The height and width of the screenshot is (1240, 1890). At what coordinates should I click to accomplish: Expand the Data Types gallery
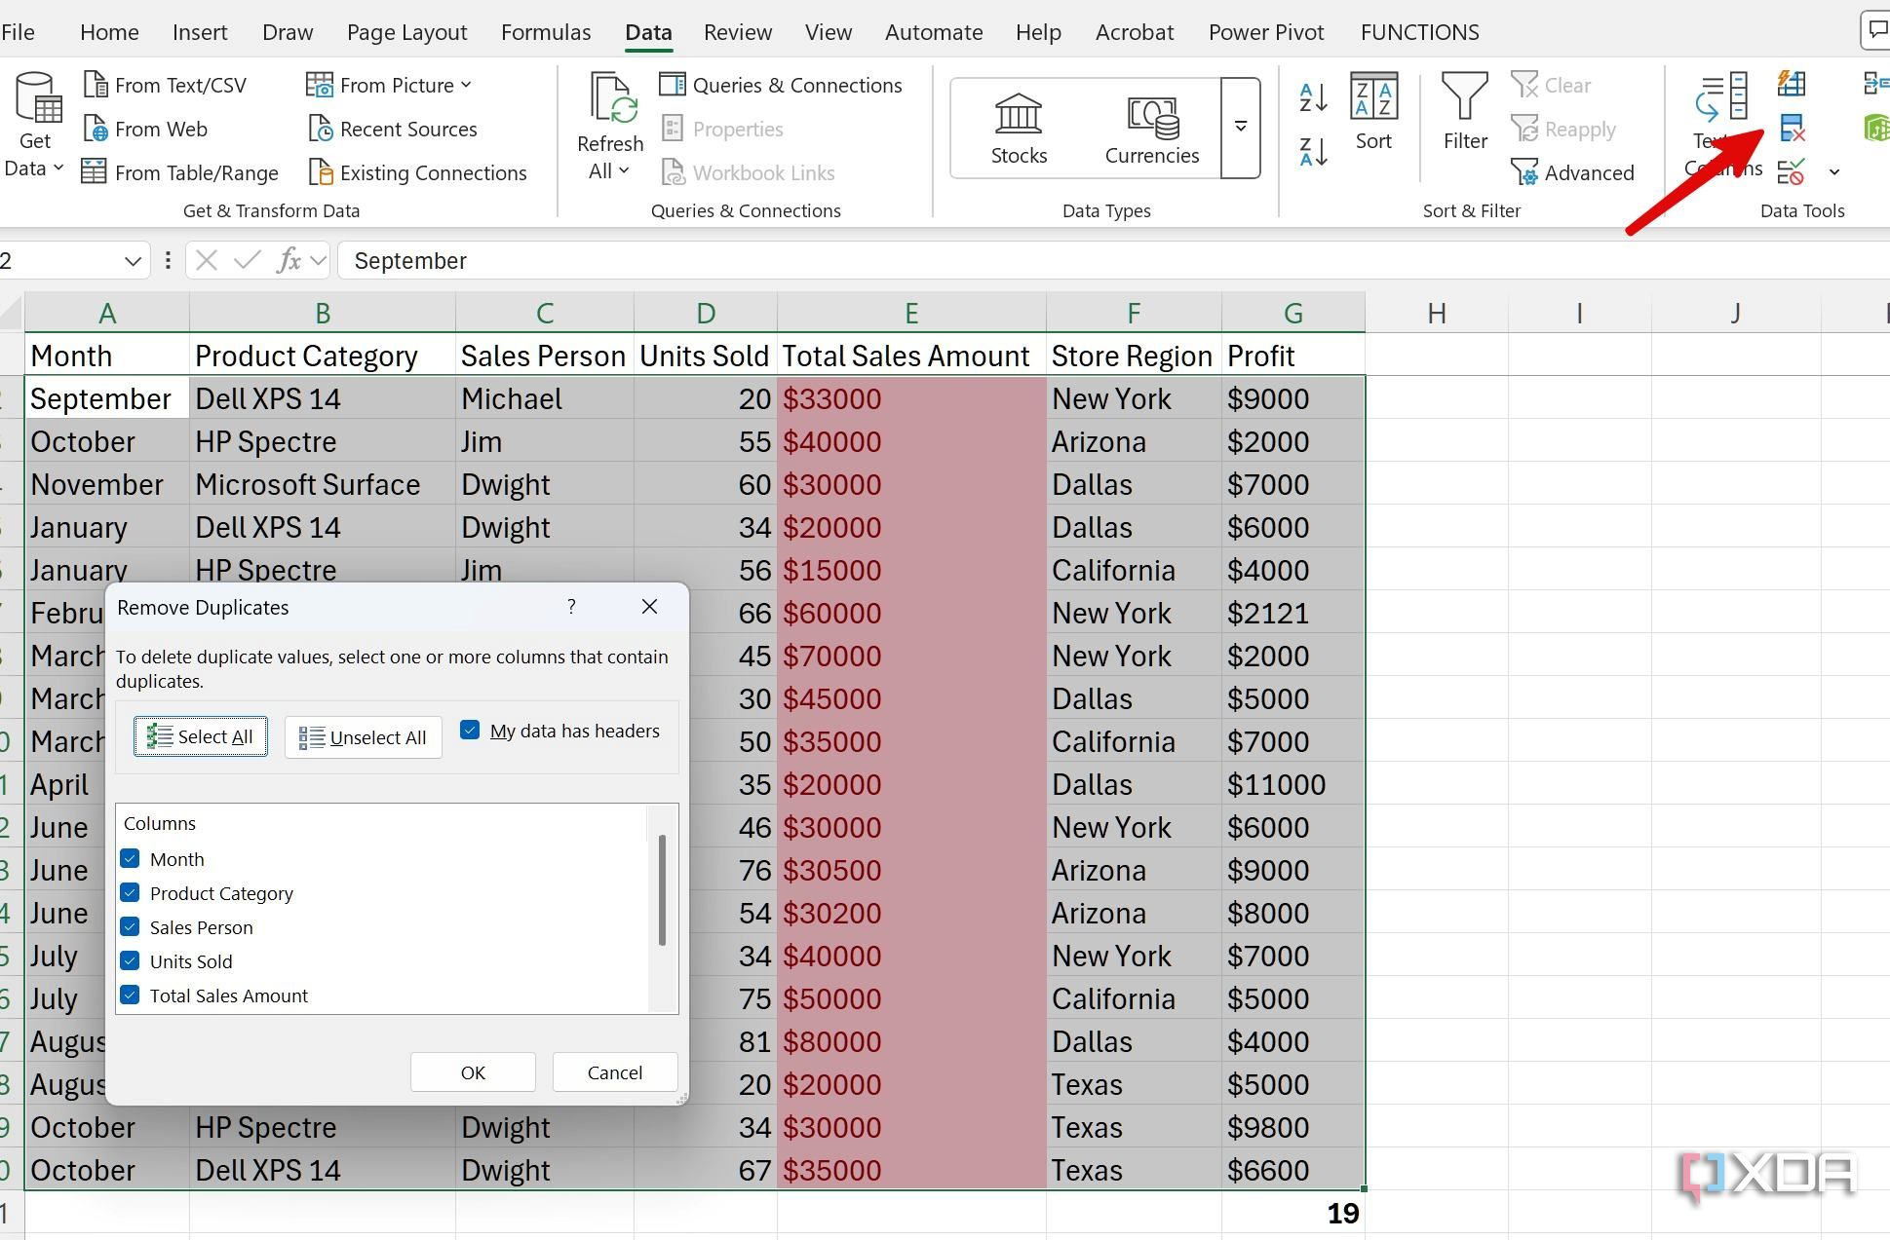tap(1239, 127)
